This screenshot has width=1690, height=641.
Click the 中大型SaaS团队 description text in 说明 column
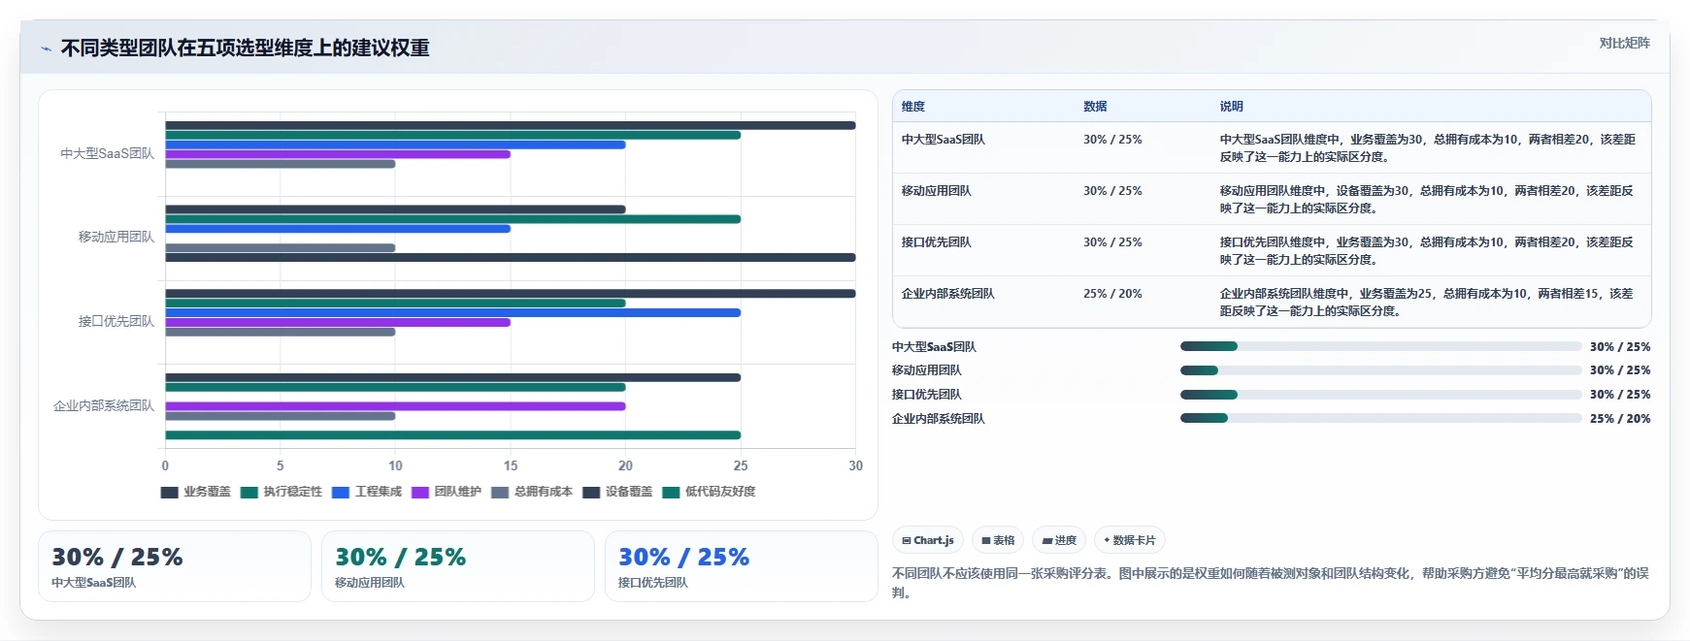[x=1428, y=148]
